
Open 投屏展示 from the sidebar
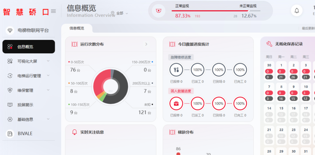point(25,105)
